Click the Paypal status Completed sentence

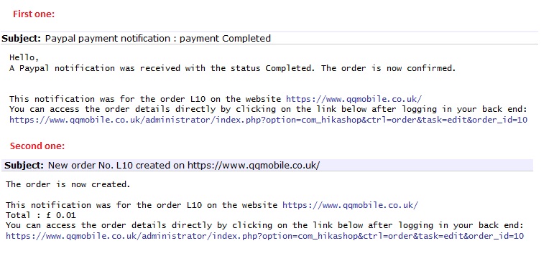[x=233, y=68]
